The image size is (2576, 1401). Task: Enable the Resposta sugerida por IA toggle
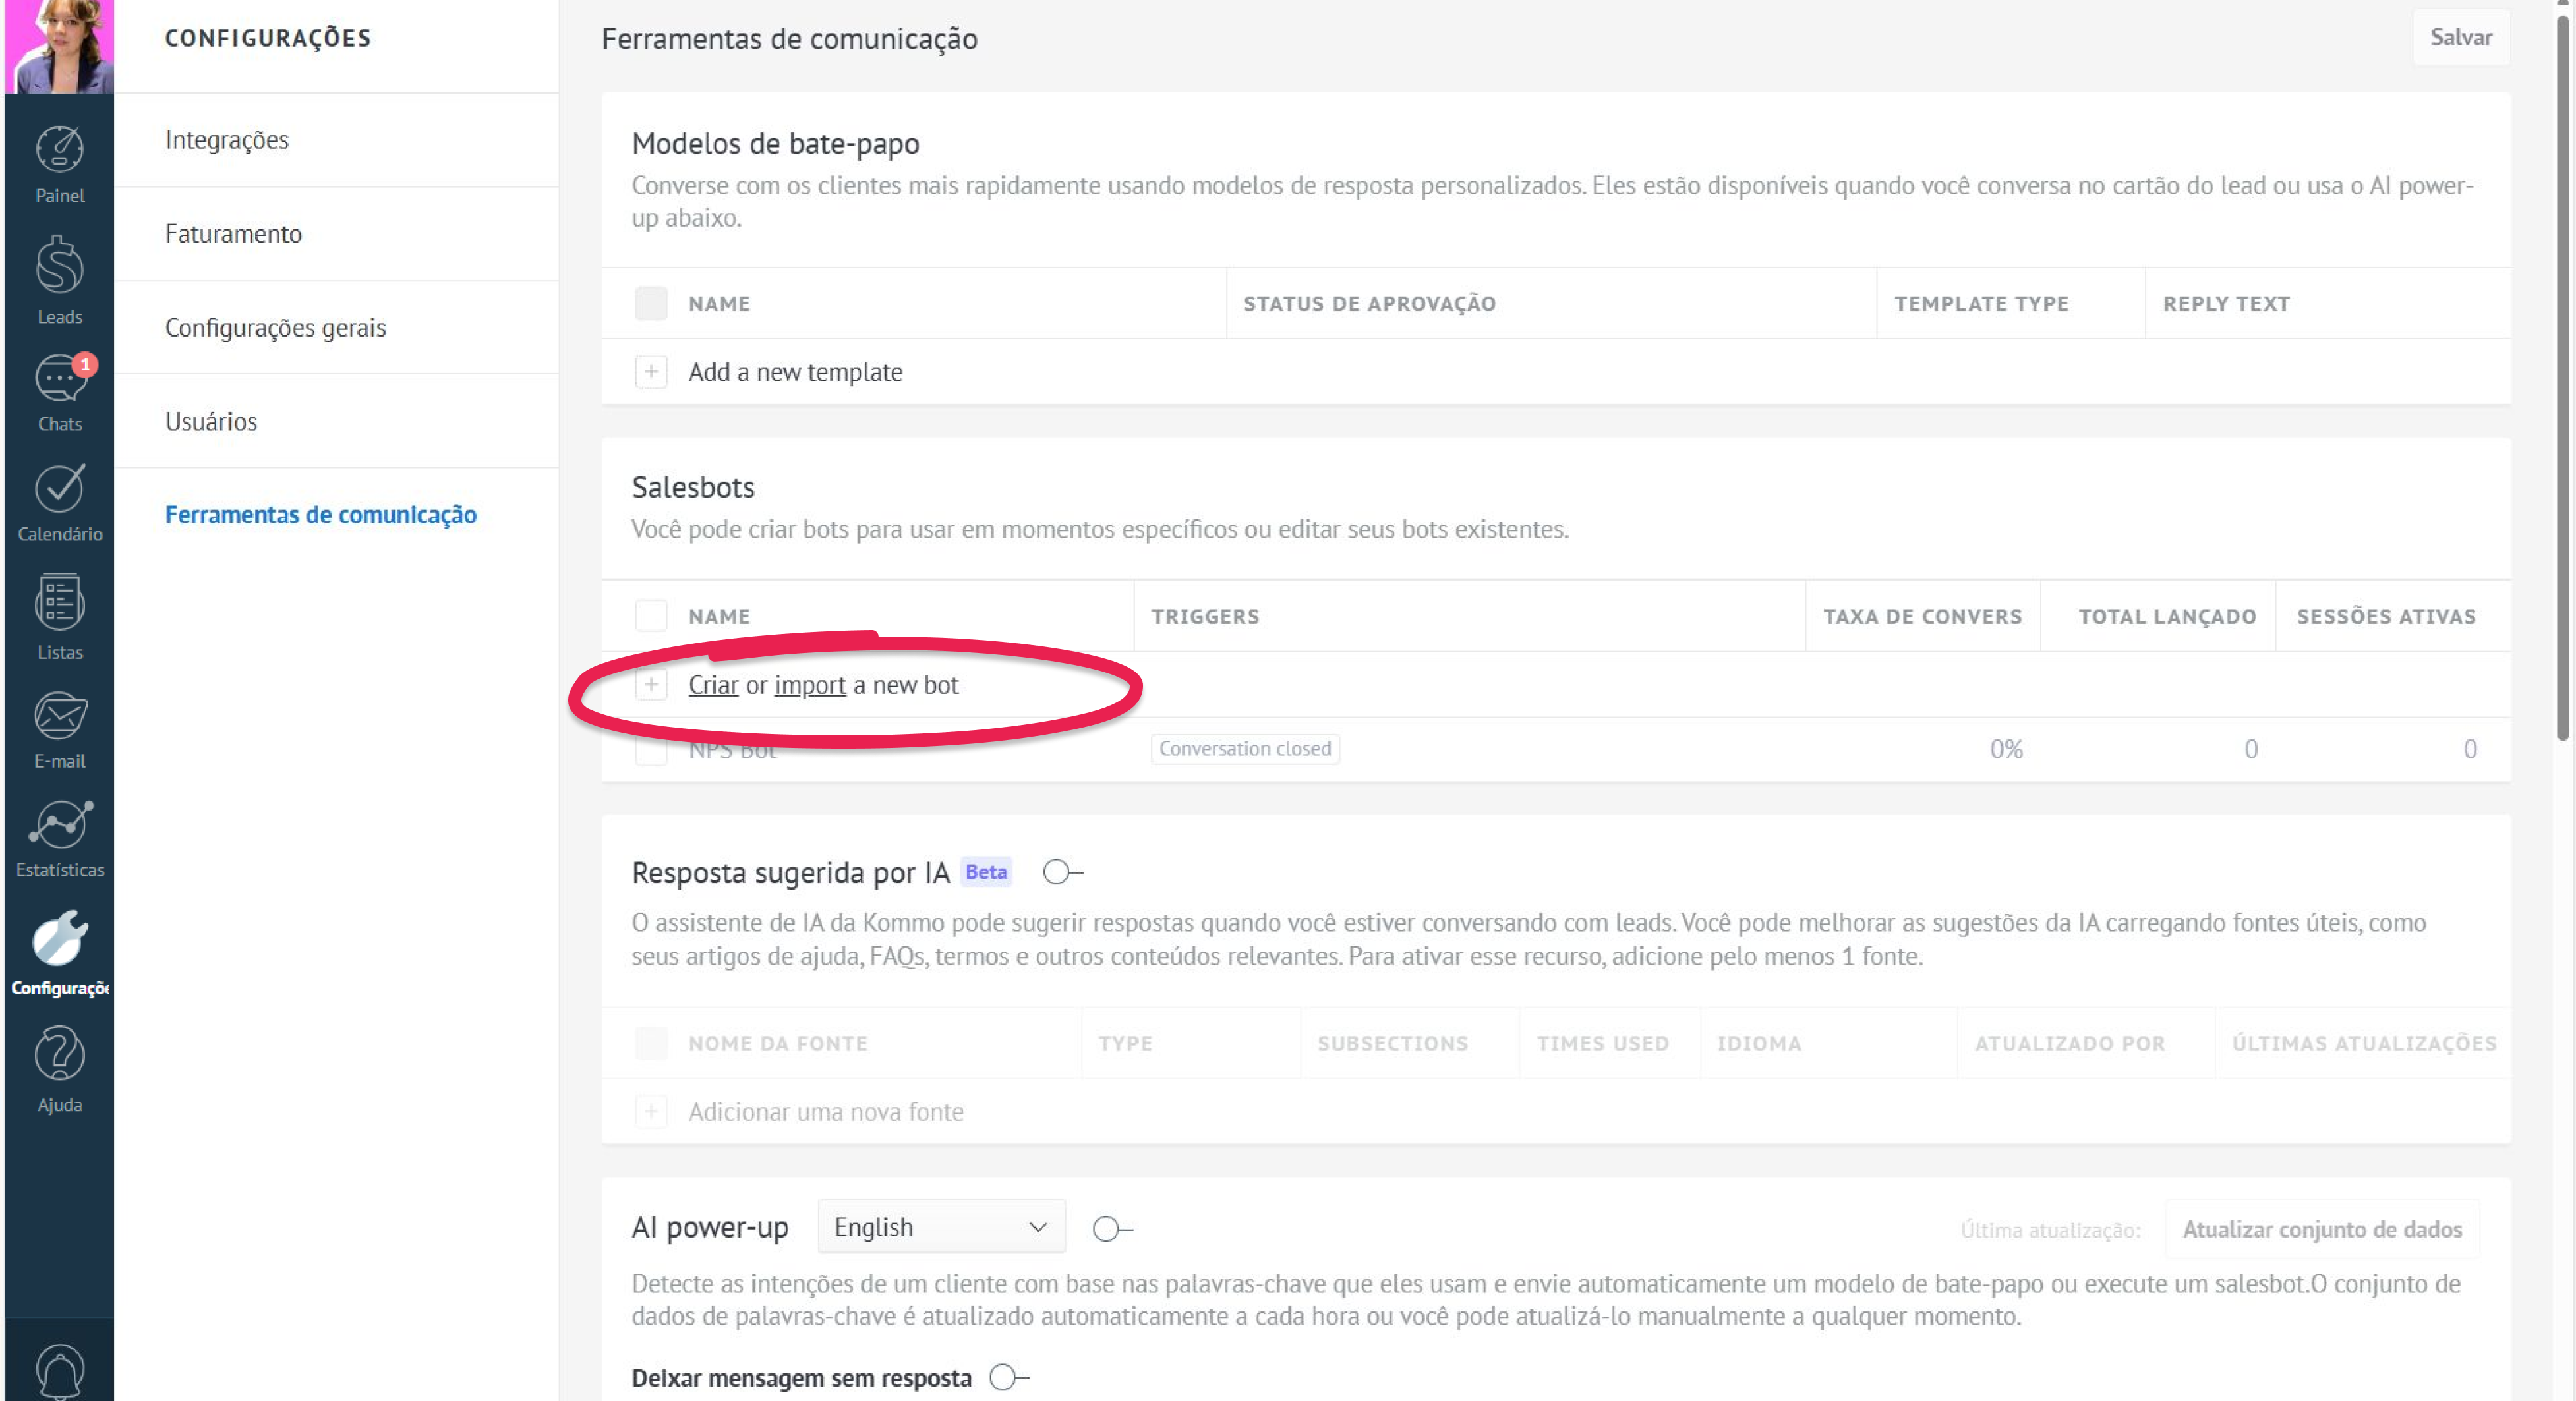[x=1061, y=872]
